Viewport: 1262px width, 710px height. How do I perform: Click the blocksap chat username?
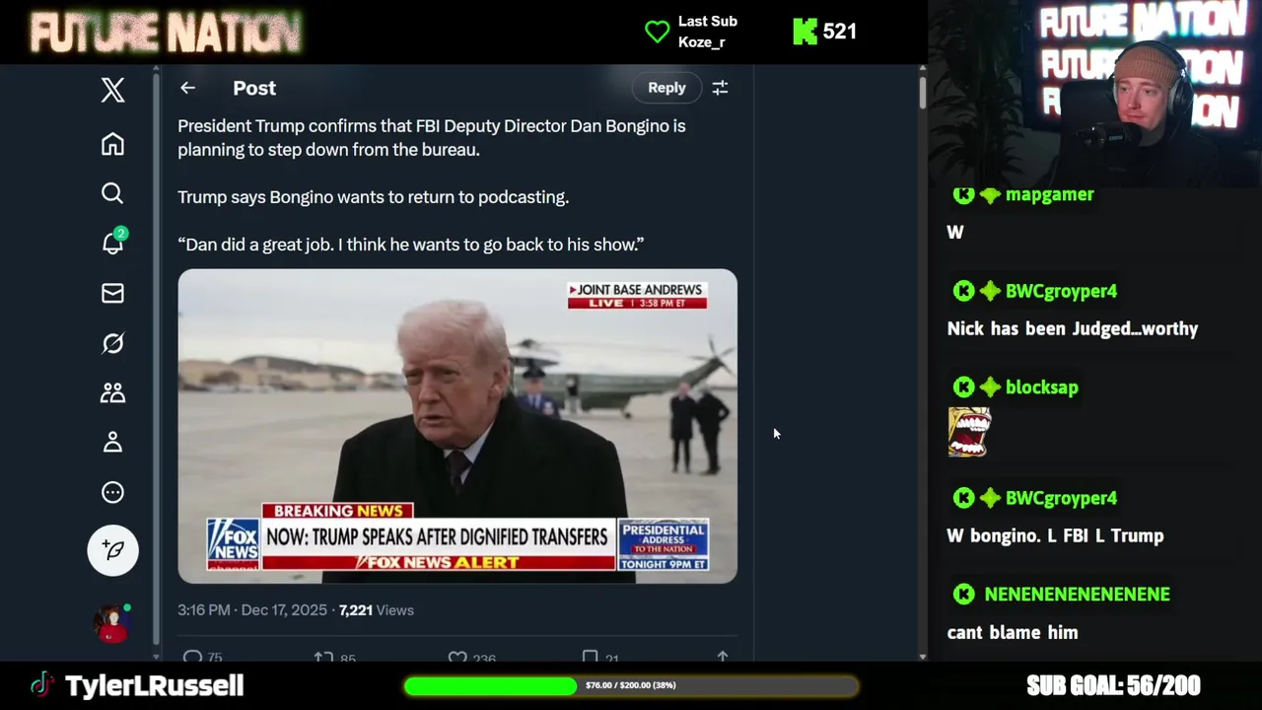1041,388
